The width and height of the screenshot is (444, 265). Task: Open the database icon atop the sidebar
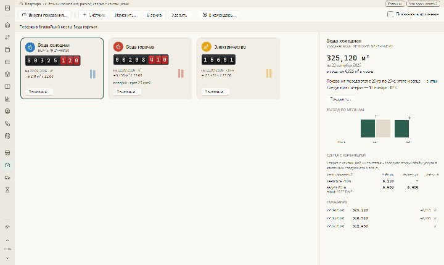(x=7, y=8)
